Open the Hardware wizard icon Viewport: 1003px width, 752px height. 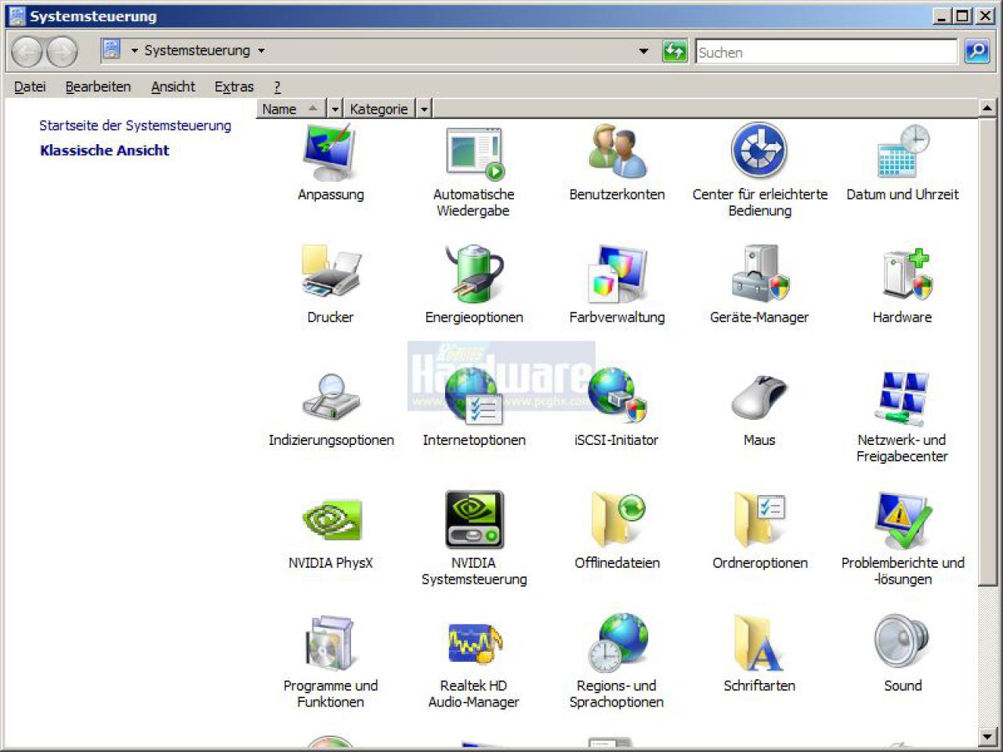tap(907, 273)
